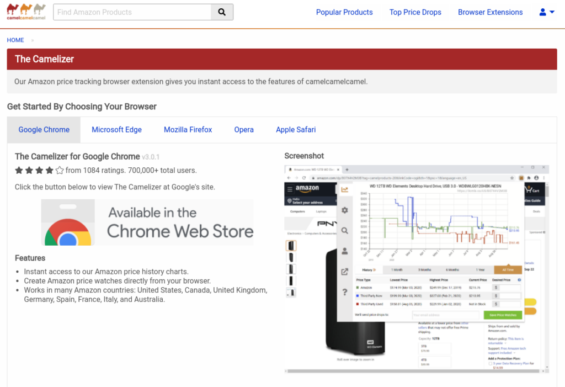
Task: Click the green Save Price Watches button
Action: [x=503, y=315]
